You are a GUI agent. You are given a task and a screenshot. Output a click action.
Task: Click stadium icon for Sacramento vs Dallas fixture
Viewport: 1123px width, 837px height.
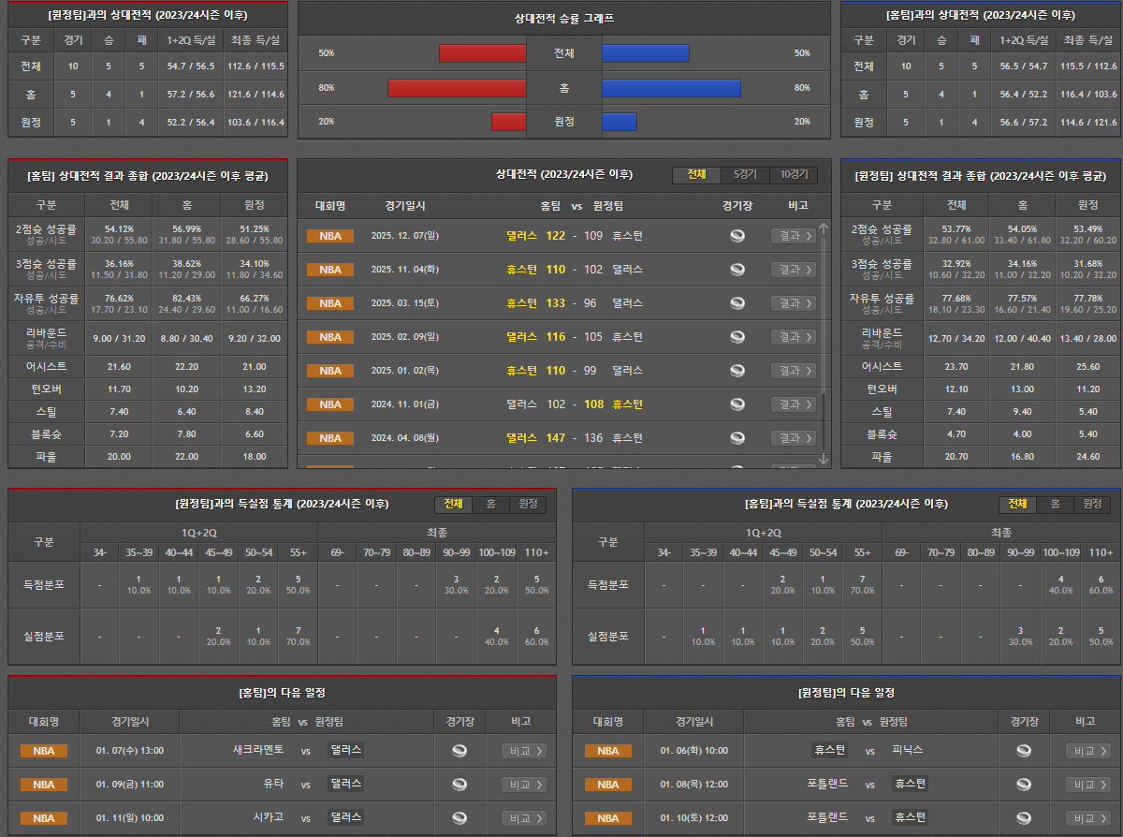point(459,751)
